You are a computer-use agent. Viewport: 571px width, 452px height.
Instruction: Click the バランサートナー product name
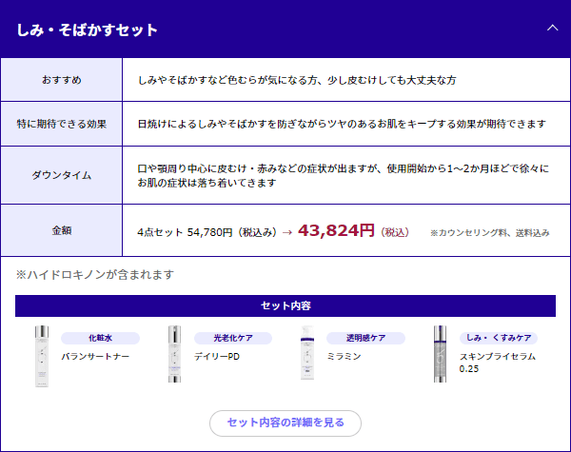click(x=95, y=356)
